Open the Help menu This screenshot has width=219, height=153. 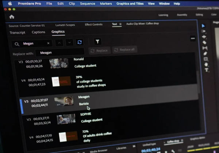(x=177, y=4)
